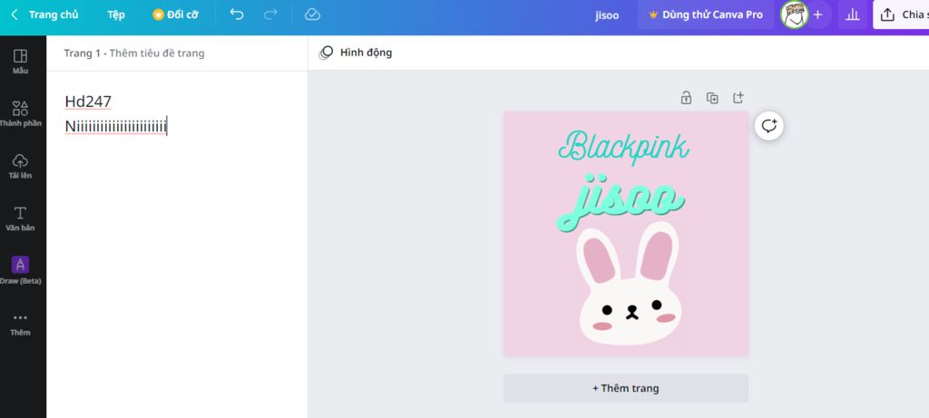
Task: Click the Niiiiiiiiiiiiiiiiiiiii note line
Action: (x=116, y=126)
